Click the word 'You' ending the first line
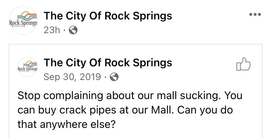Image resolution: width=271 pixels, height=138 pixels. click(x=232, y=95)
